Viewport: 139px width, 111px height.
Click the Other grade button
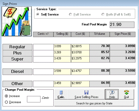(x=17, y=84)
